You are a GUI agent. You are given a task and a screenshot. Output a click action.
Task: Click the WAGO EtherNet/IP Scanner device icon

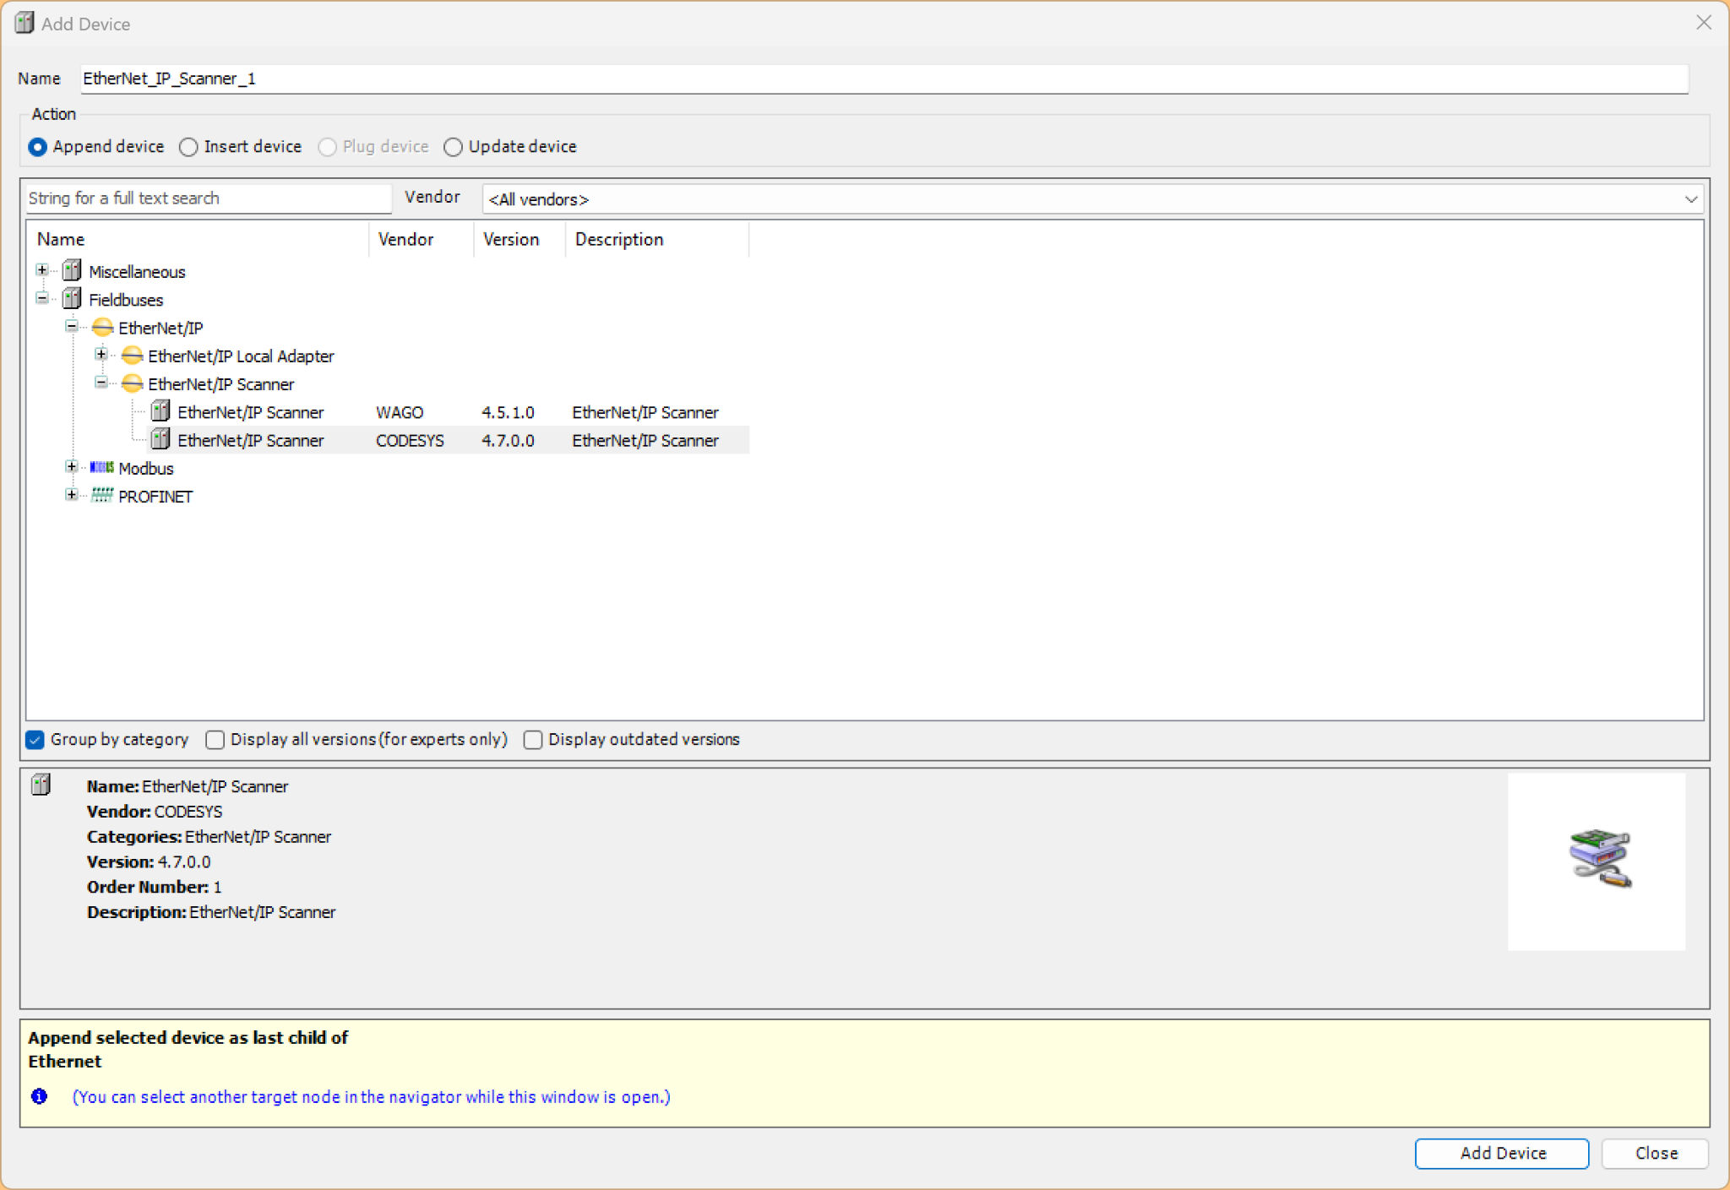[x=160, y=412]
